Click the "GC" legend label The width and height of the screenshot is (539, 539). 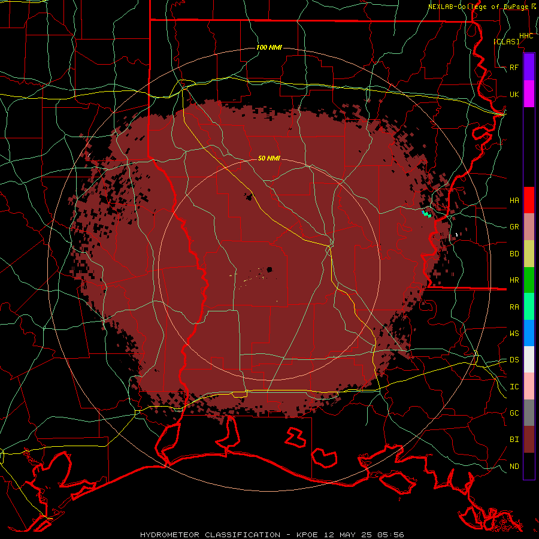(x=514, y=413)
